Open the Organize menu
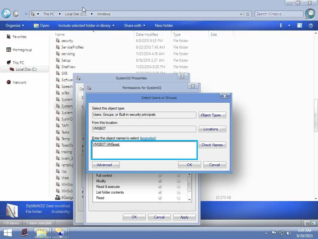 click(x=15, y=26)
